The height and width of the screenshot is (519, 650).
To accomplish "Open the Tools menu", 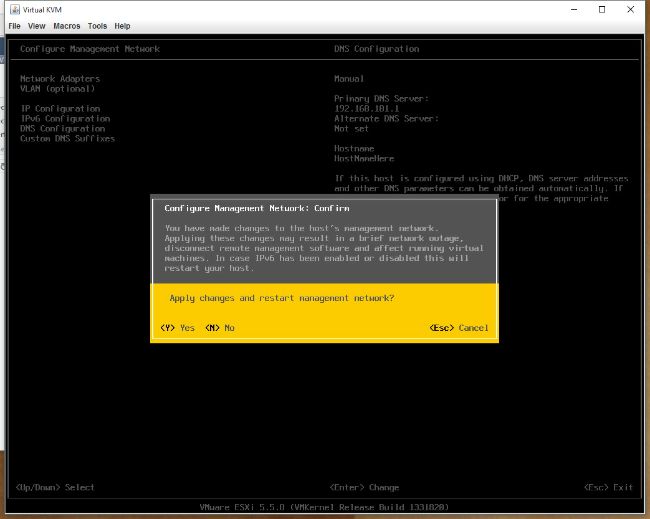I will coord(97,26).
